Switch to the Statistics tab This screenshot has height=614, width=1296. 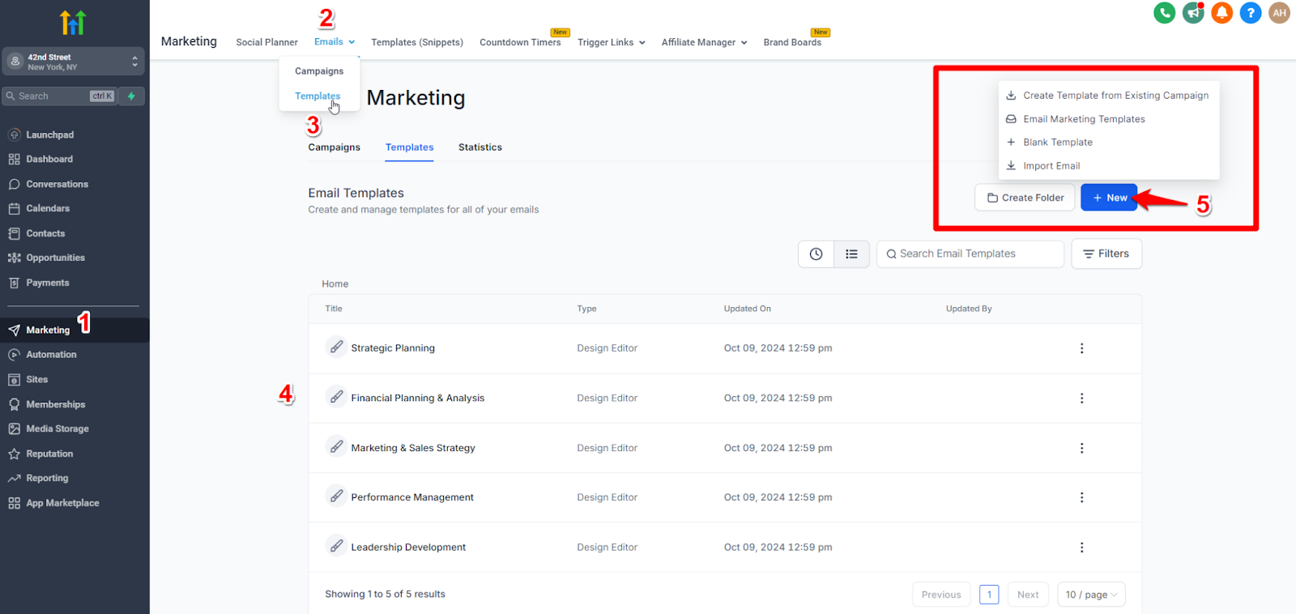(x=480, y=147)
